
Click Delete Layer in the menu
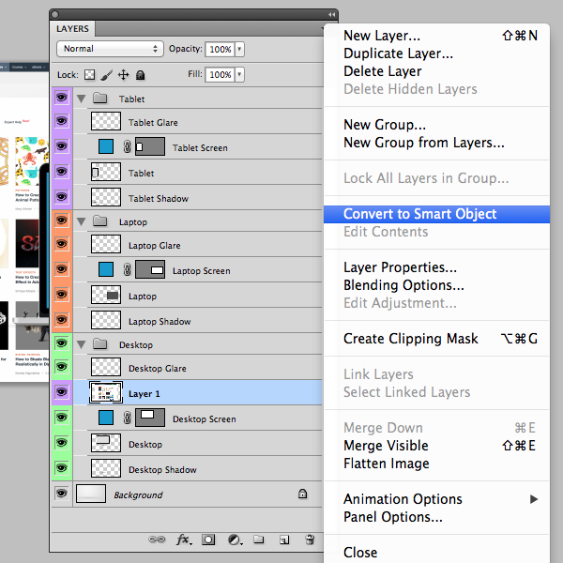coord(436,71)
